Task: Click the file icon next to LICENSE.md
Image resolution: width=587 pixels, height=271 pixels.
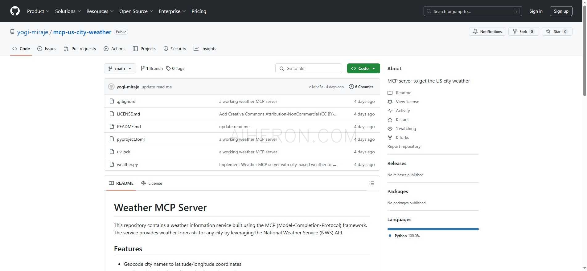Action: (x=112, y=114)
